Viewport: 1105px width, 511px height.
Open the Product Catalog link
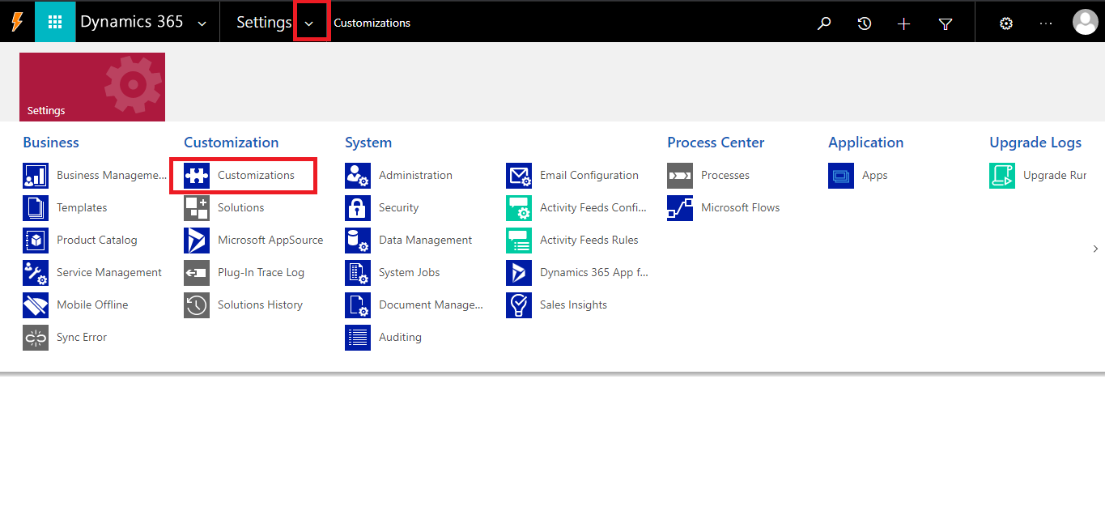[x=97, y=240]
